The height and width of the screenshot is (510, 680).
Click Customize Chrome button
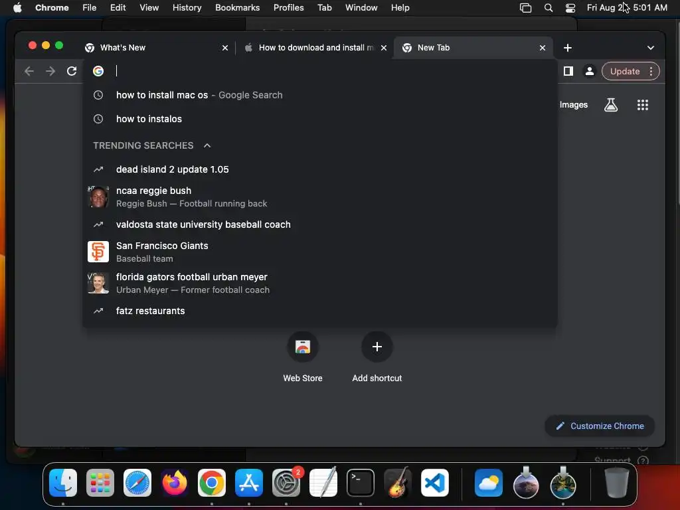point(600,426)
